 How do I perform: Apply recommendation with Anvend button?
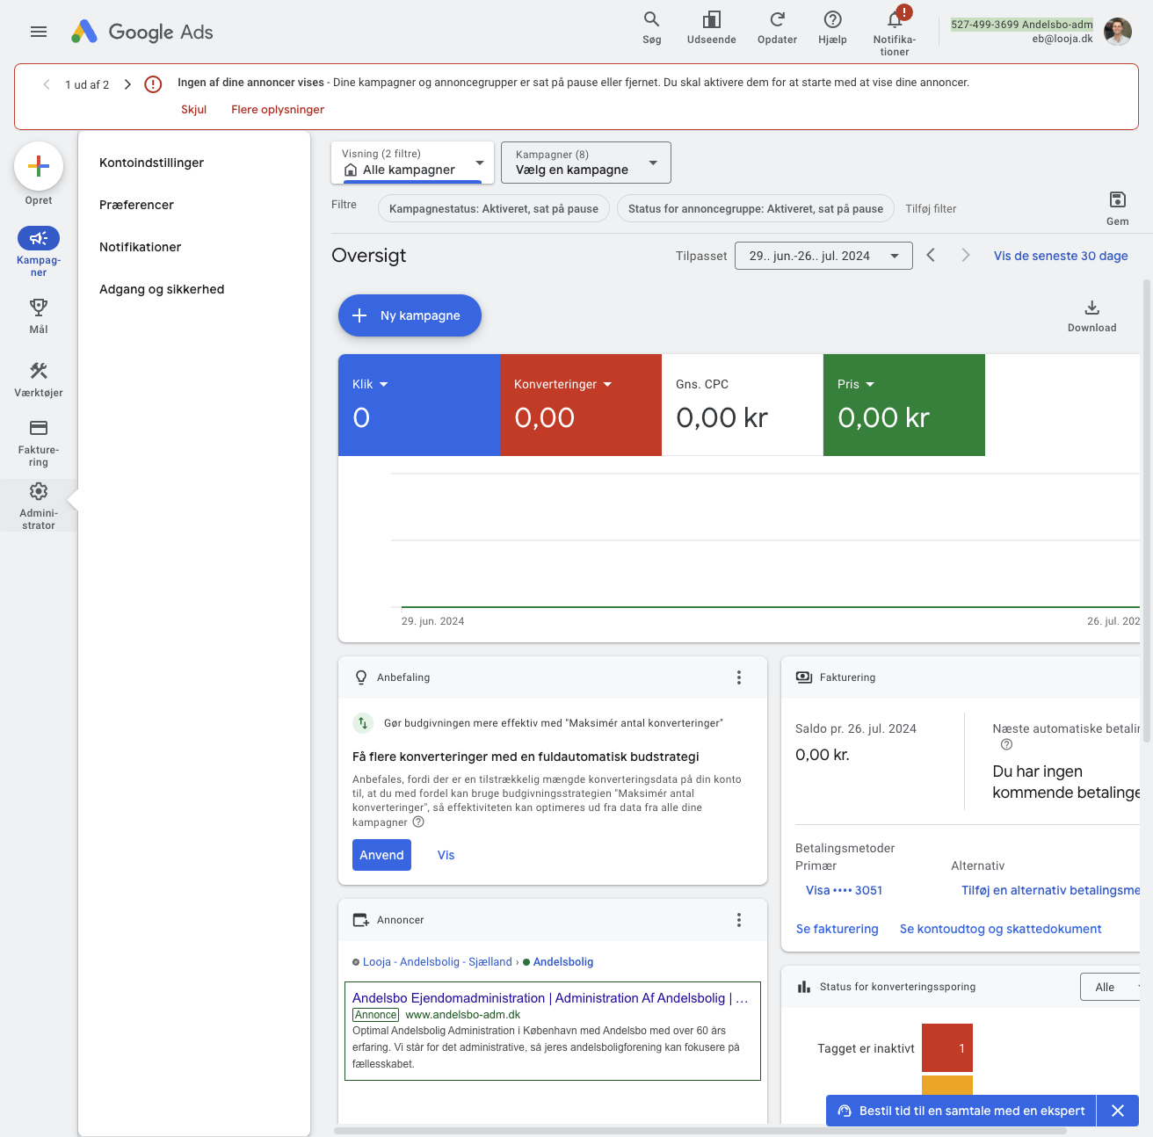click(381, 855)
